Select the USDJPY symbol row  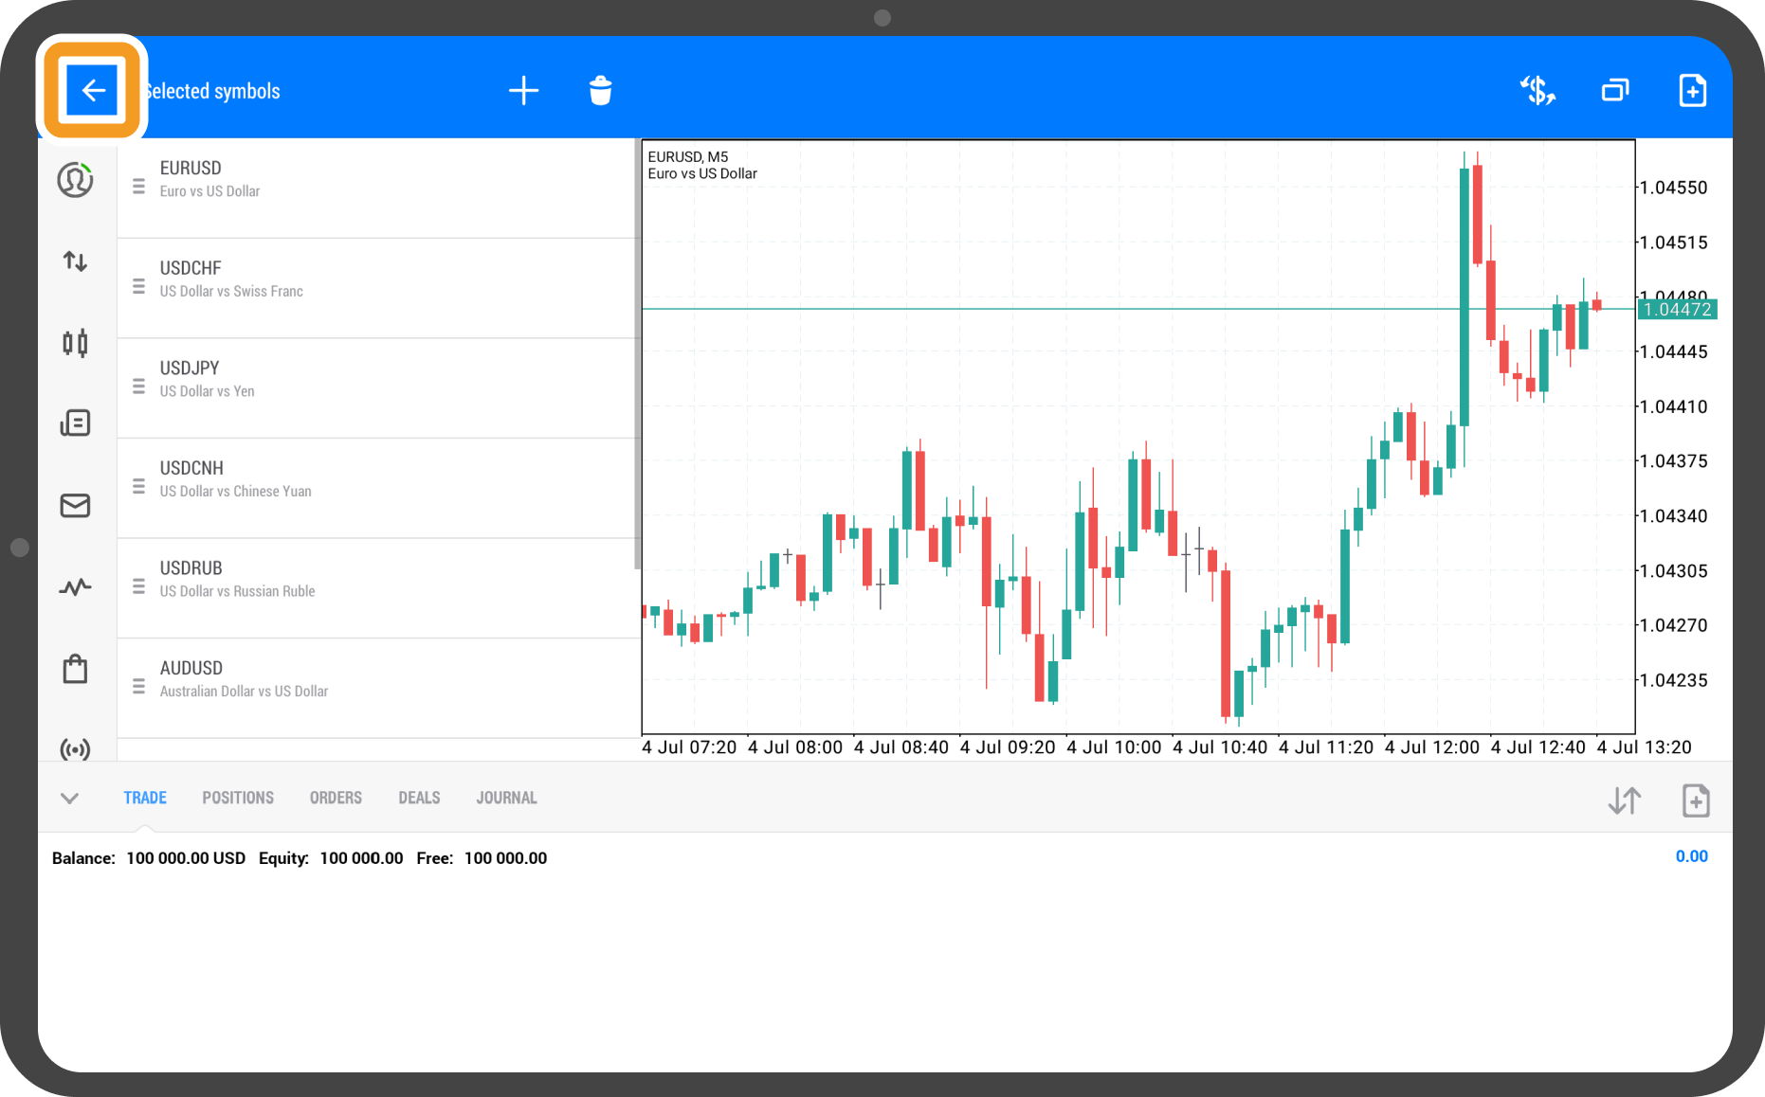pos(379,379)
